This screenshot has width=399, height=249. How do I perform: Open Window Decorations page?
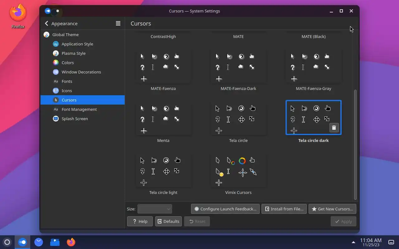pyautogui.click(x=83, y=72)
